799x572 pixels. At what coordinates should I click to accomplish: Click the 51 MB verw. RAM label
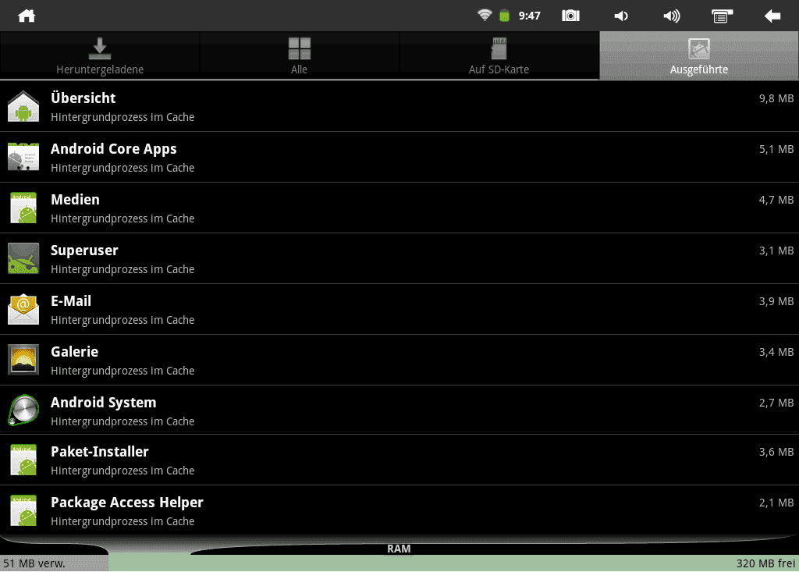[34, 564]
